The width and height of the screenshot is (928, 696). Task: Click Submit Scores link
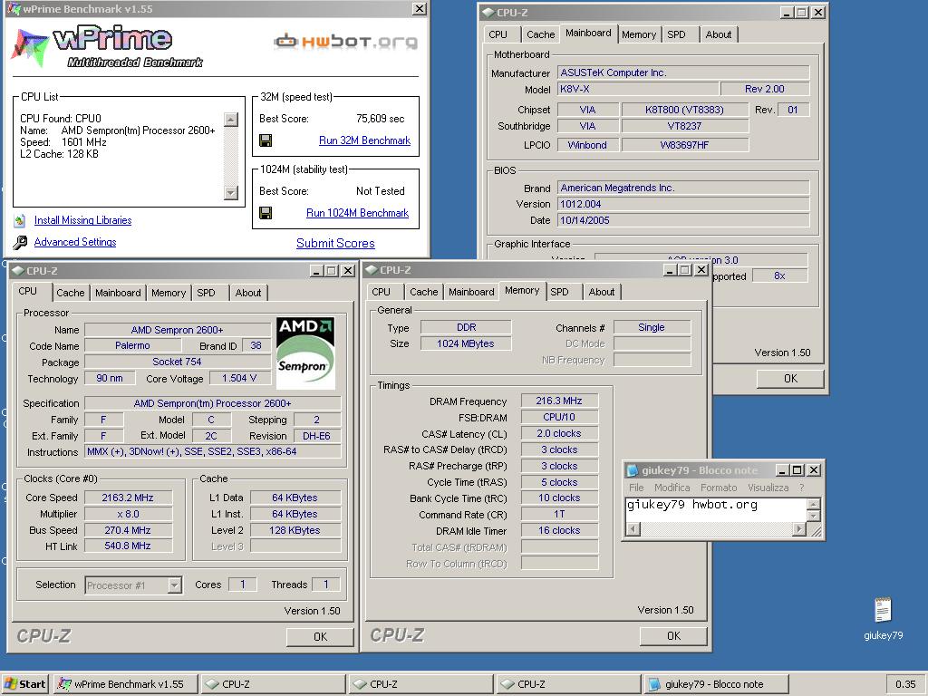(x=335, y=243)
